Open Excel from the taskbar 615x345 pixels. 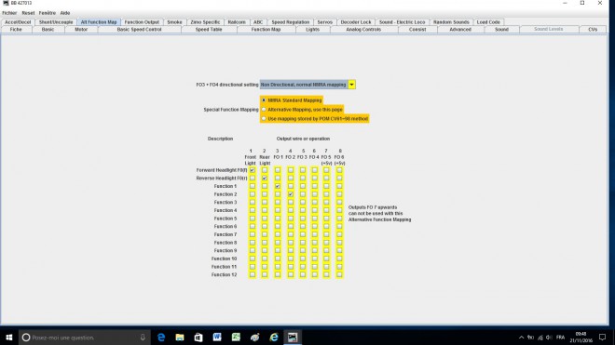pyautogui.click(x=236, y=338)
